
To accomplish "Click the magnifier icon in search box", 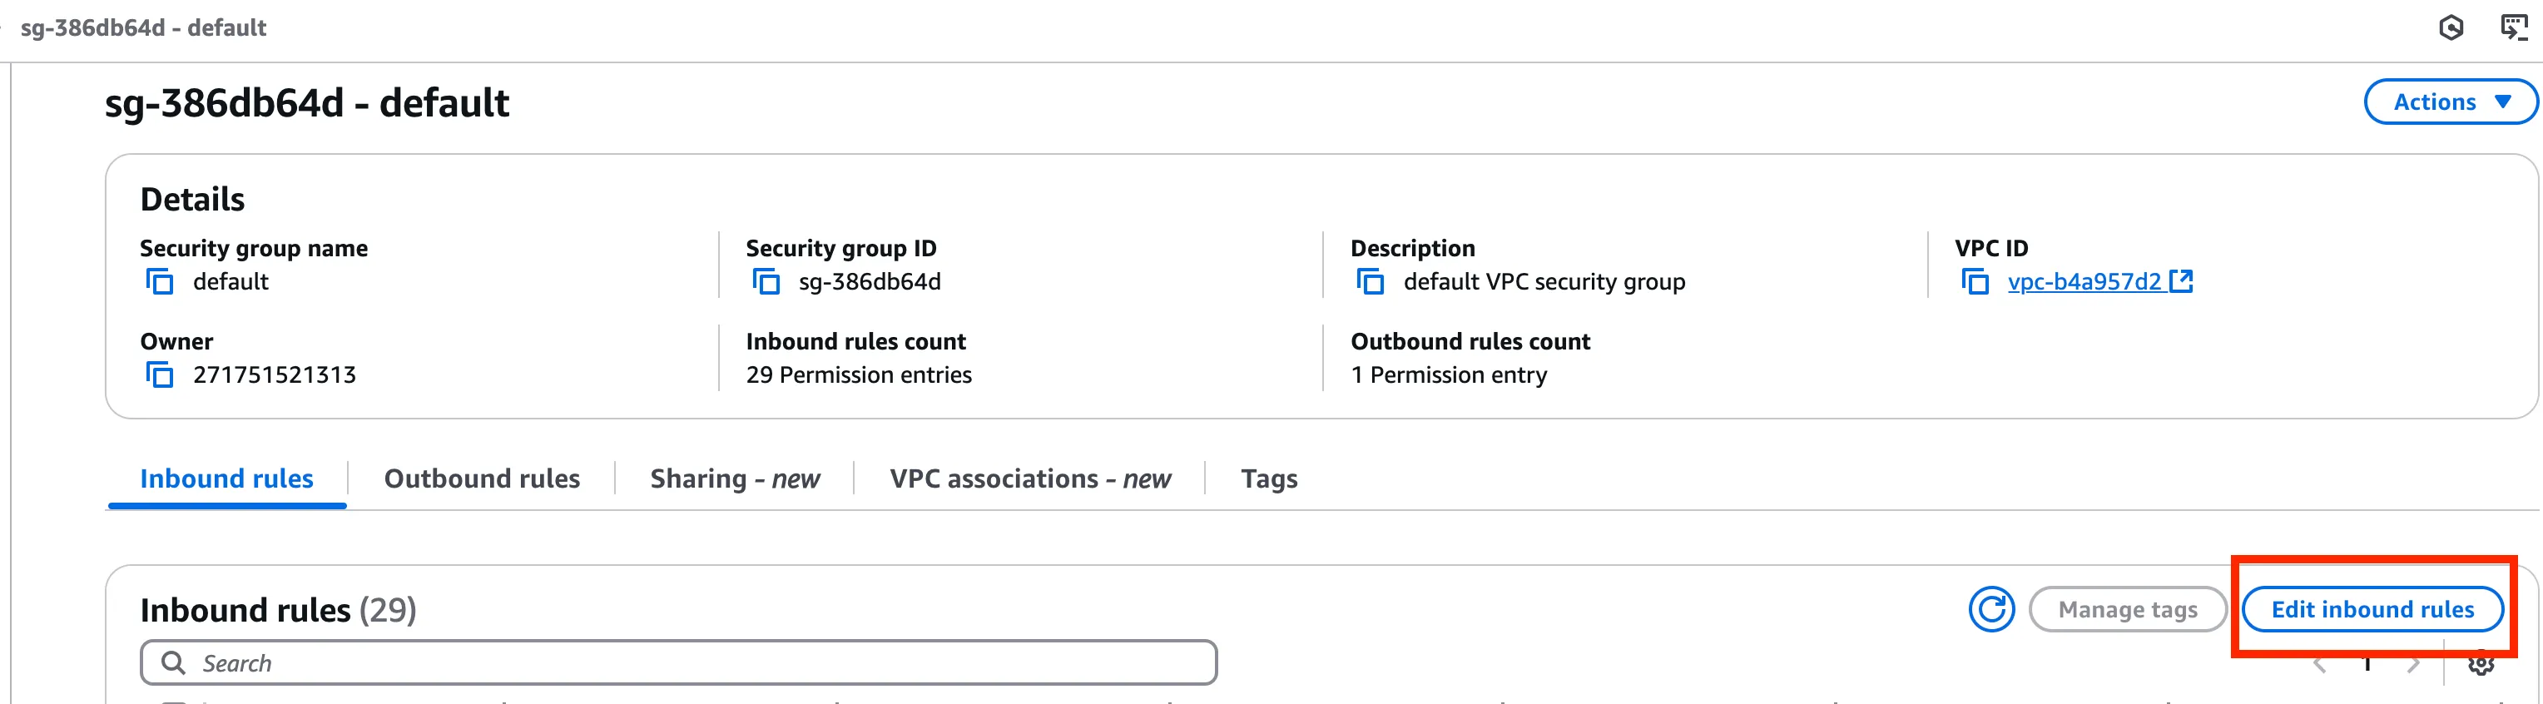I will pos(173,662).
